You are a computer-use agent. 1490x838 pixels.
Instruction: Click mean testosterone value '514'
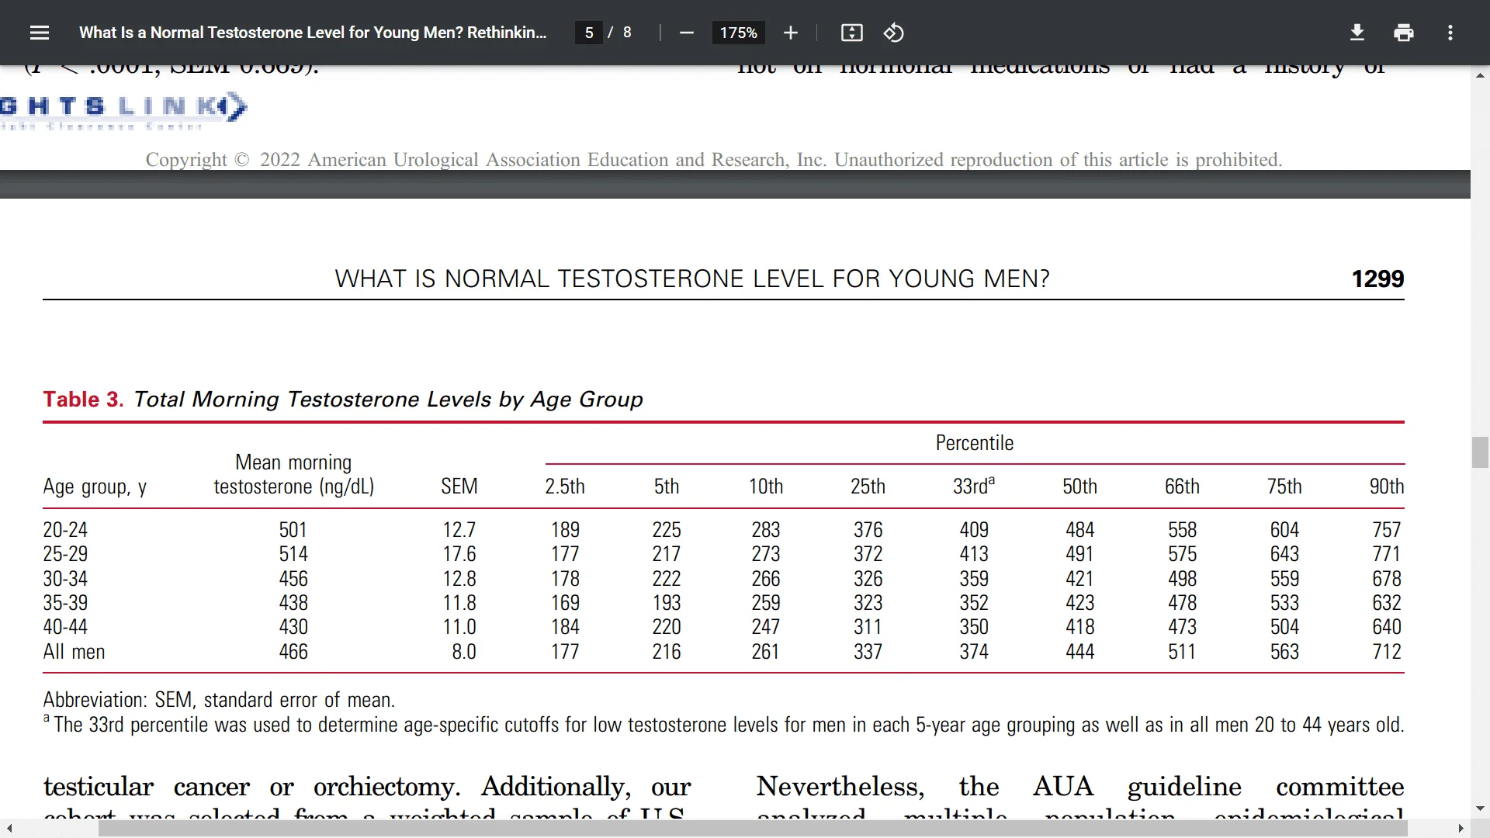tap(293, 554)
